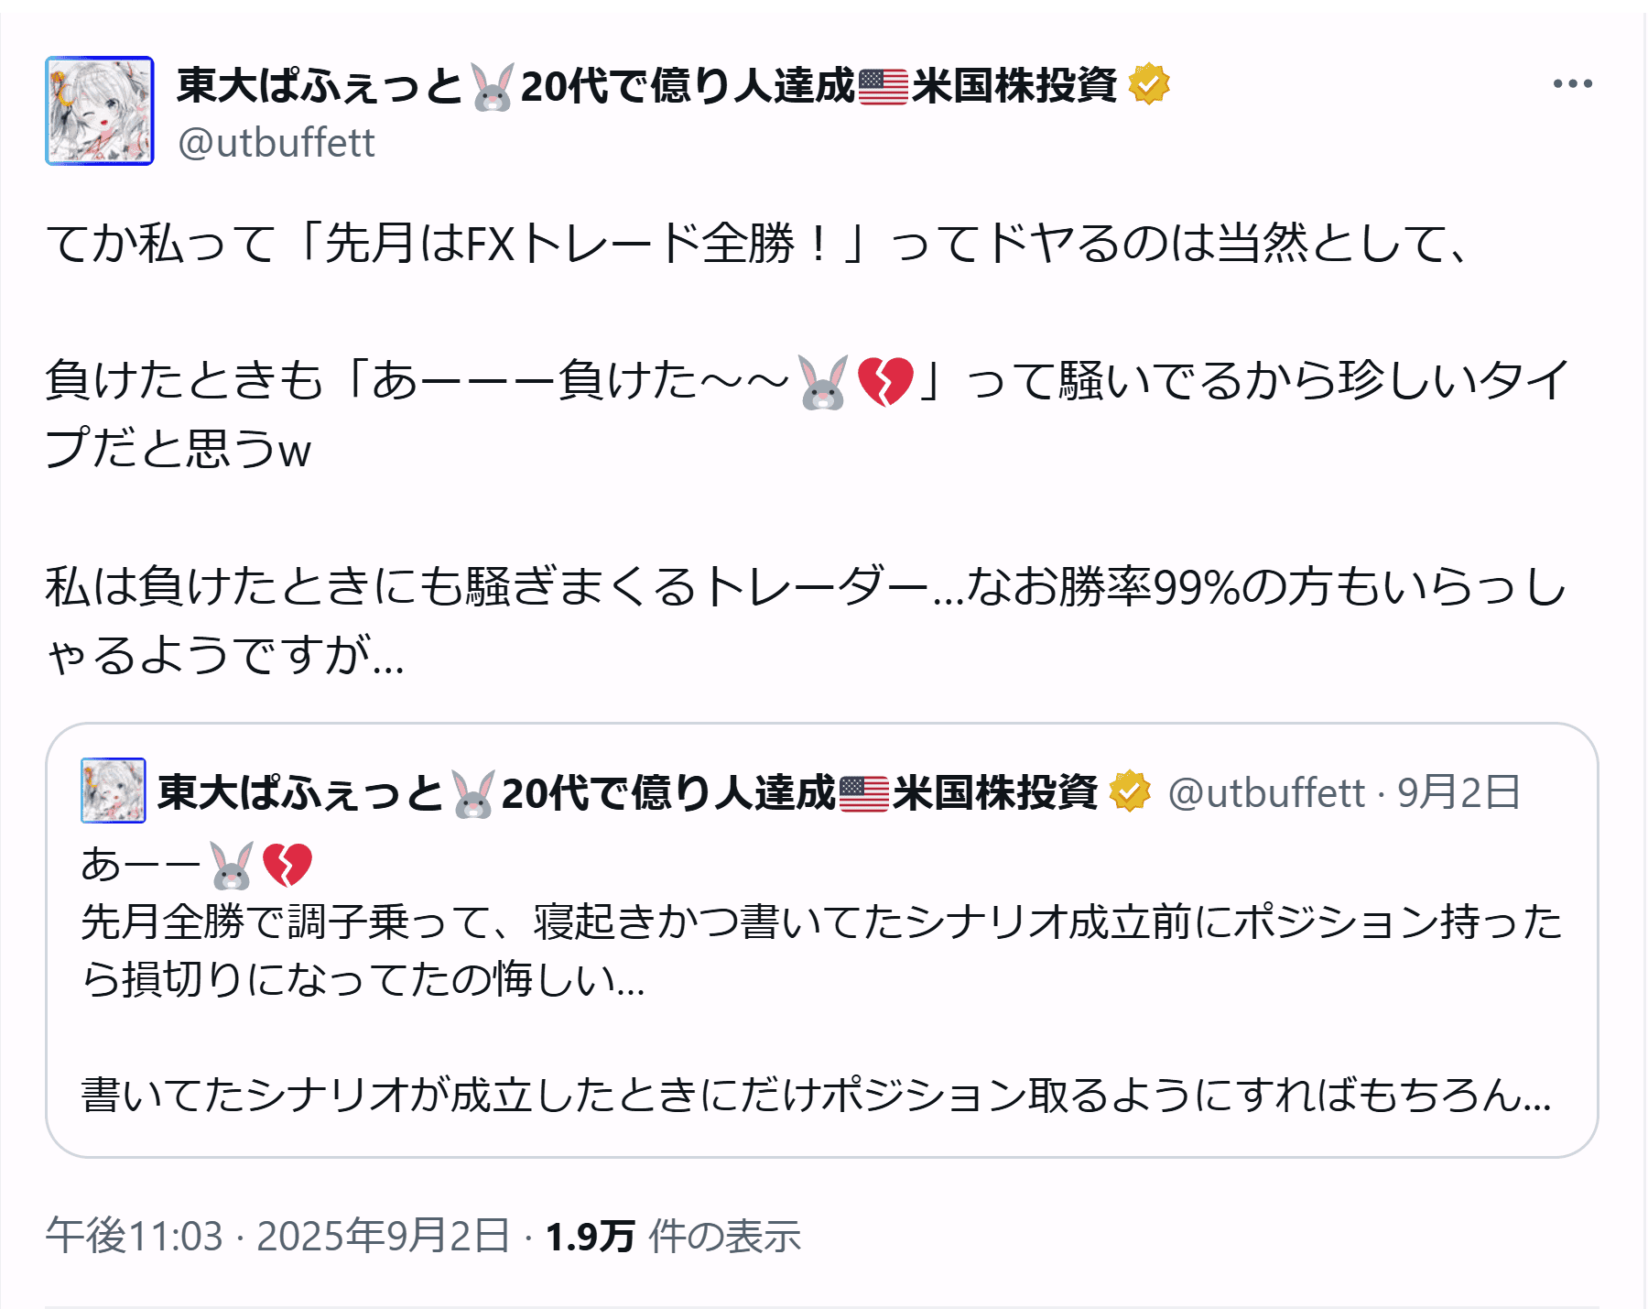
Task: Click the @utbuffett handle in the quoted tweet
Action: point(1266,792)
